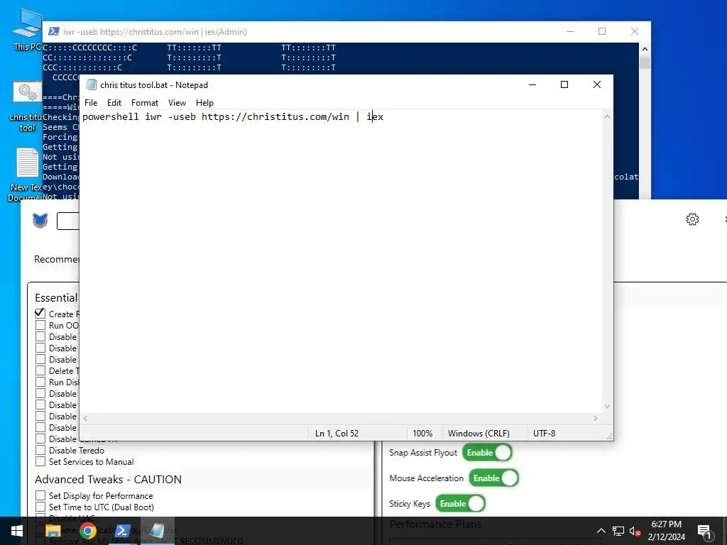Screen dimensions: 727x545
Task: Open Google Chrome from the taskbar
Action: (x=87, y=531)
